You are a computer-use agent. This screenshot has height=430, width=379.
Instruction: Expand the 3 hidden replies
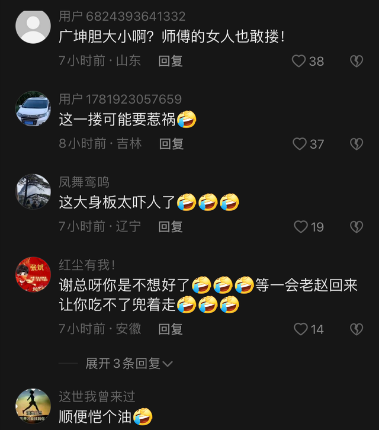pos(129,364)
